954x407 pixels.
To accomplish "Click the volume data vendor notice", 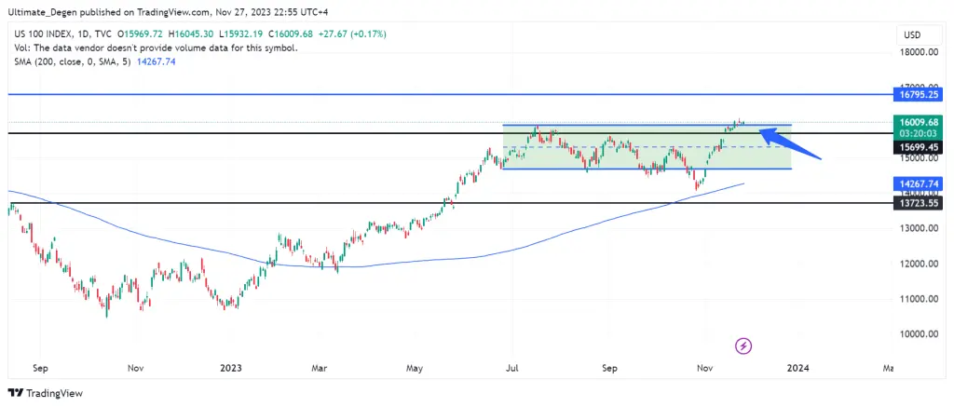I will click(157, 47).
